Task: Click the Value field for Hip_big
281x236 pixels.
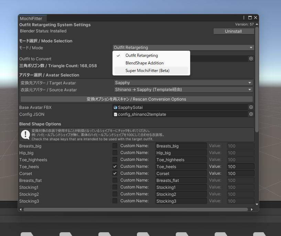Action: coord(240,153)
